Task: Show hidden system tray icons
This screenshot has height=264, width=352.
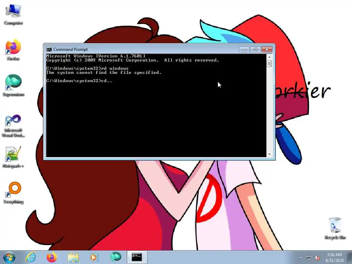Action: pos(300,258)
